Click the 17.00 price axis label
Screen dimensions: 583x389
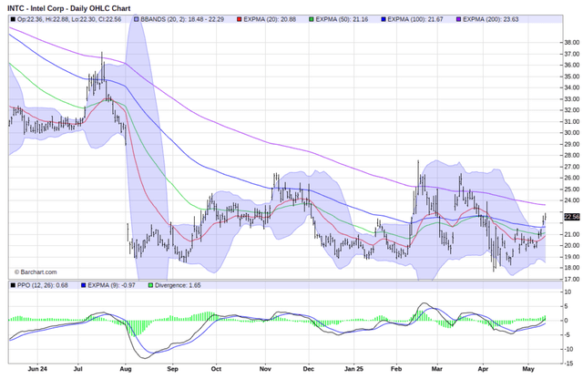tap(572, 280)
